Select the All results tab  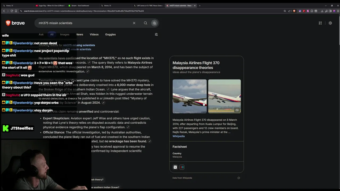(x=52, y=34)
